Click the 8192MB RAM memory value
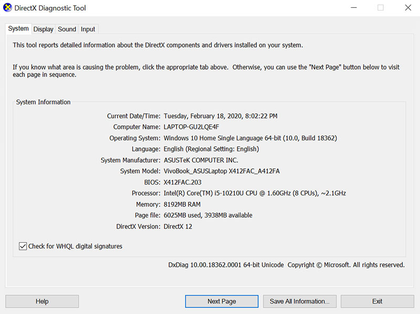This screenshot has width=420, height=314. (x=182, y=204)
